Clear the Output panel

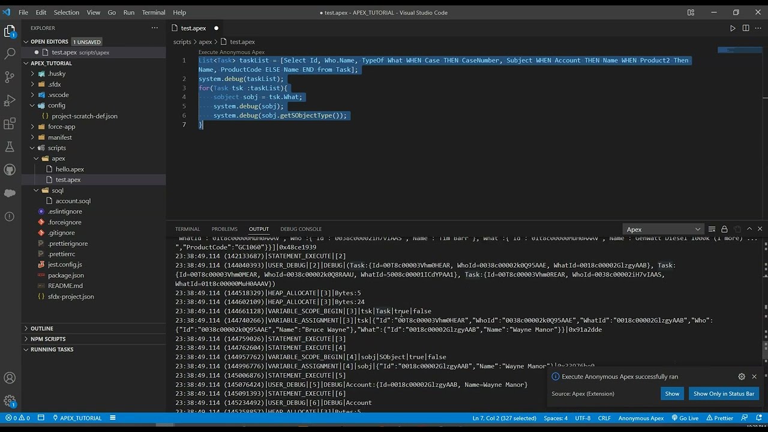pyautogui.click(x=712, y=229)
